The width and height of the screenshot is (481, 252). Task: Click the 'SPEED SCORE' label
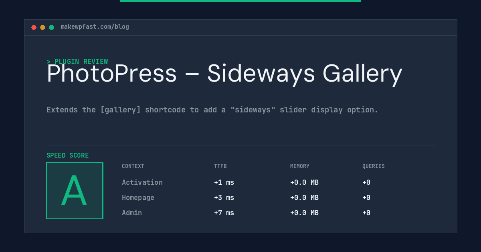(68, 156)
